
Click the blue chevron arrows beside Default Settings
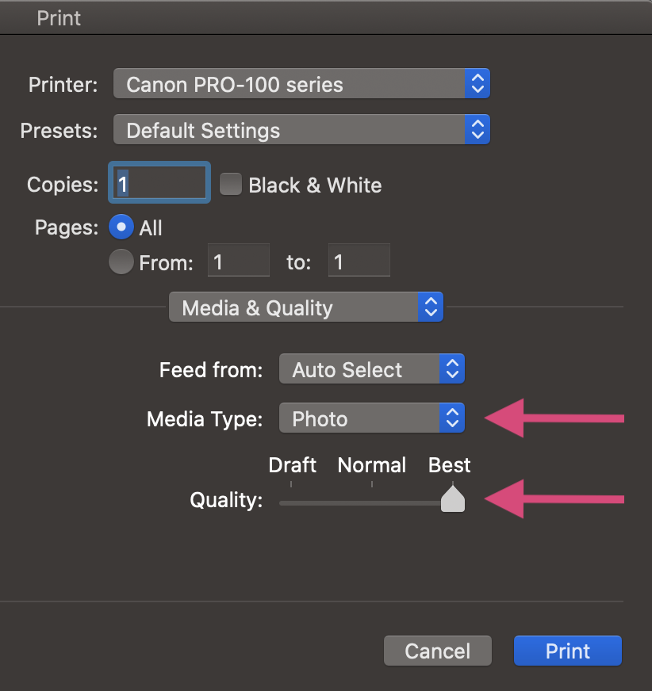click(x=477, y=130)
